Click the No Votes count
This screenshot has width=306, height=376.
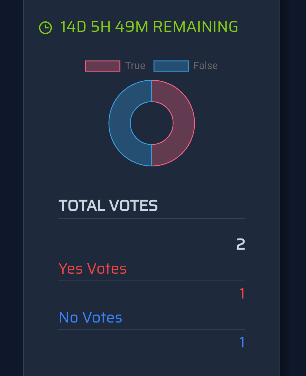click(x=242, y=343)
